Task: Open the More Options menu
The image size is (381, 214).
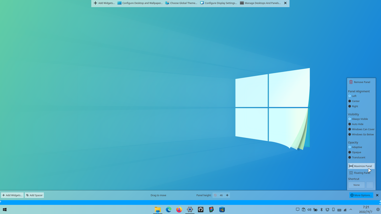Action: [361, 195]
